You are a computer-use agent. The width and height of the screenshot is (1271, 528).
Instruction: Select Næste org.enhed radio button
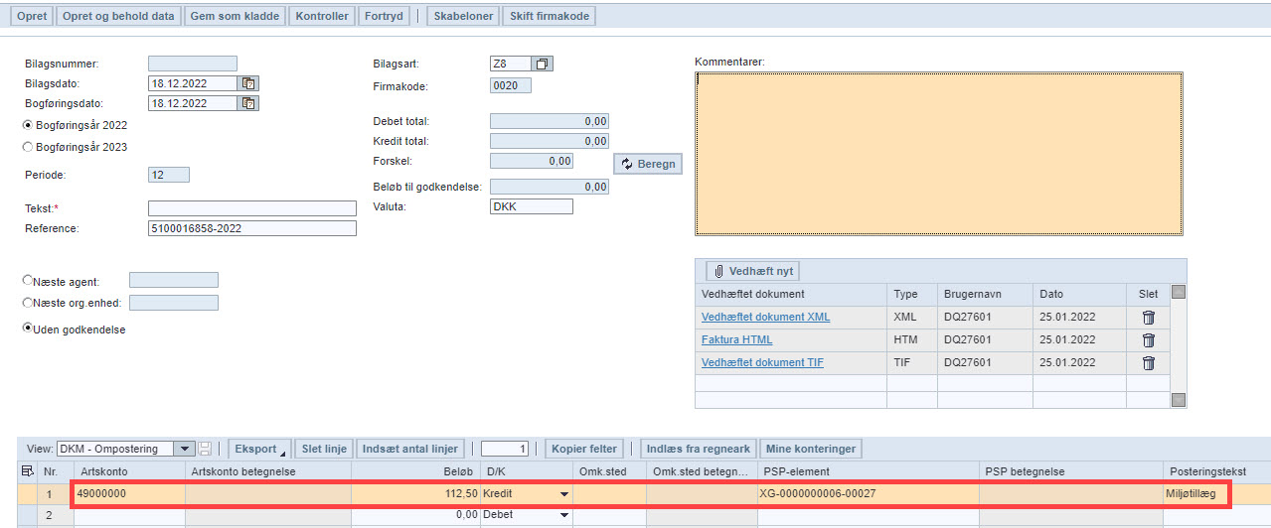[x=28, y=303]
